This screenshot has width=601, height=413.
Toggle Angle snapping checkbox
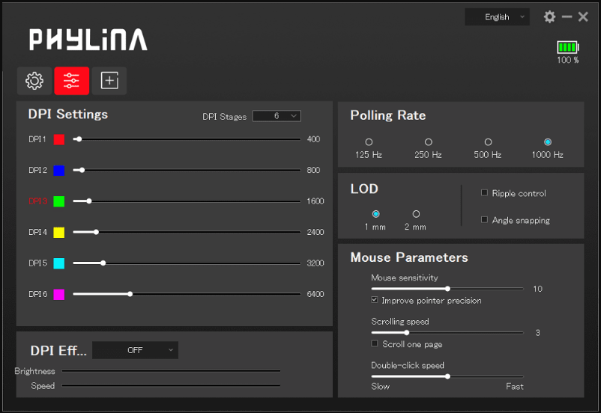(x=484, y=220)
